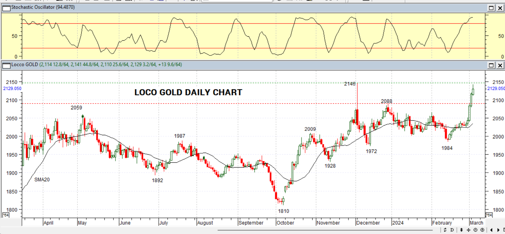505x234 pixels.
Task: Click the September label on date axis
Action: coord(251,223)
